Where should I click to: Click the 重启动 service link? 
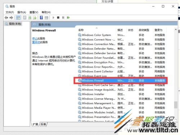coord(36,42)
